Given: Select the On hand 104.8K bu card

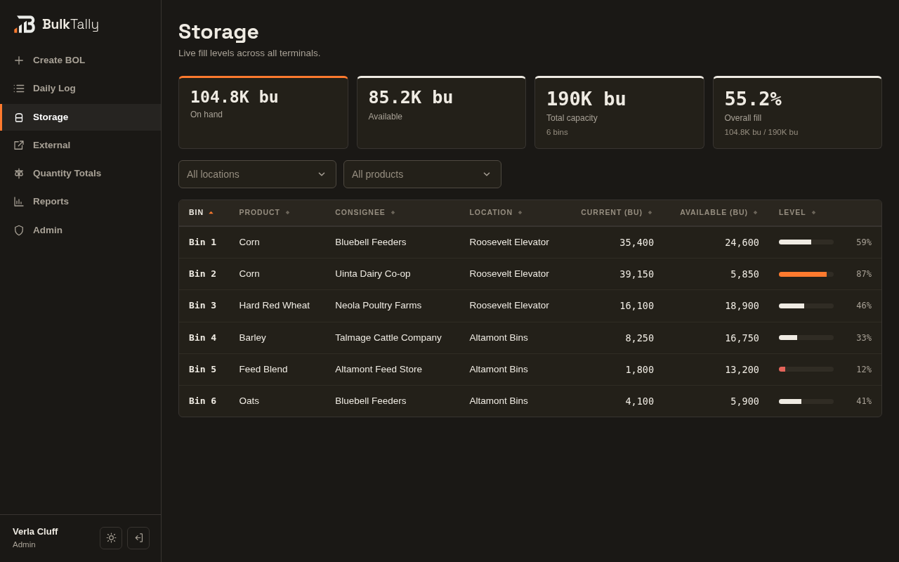Looking at the screenshot, I should click(263, 112).
